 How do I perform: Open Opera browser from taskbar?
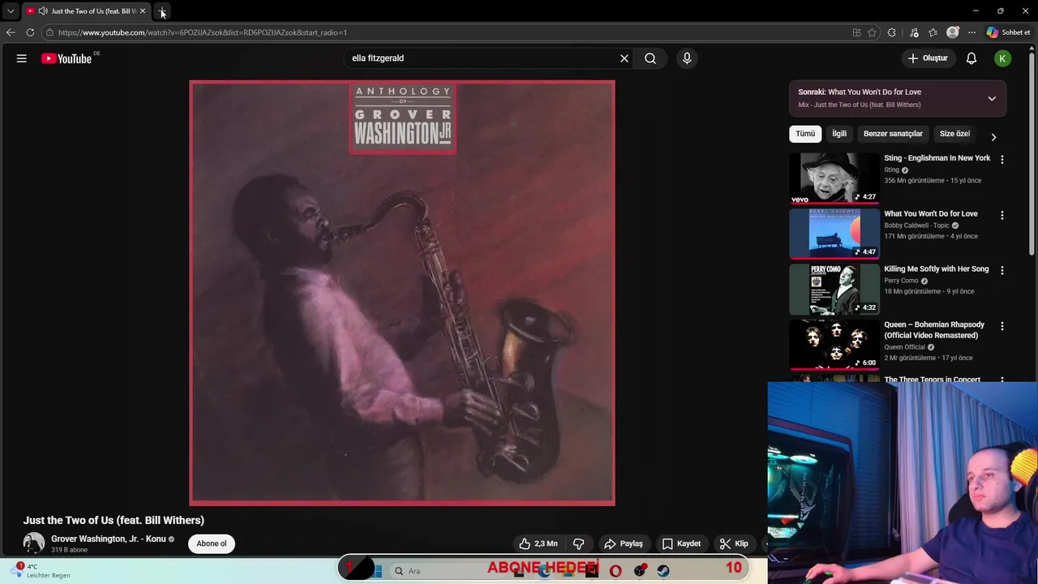(x=616, y=571)
